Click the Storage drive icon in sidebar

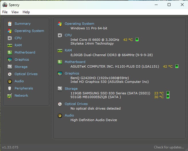point(10,67)
